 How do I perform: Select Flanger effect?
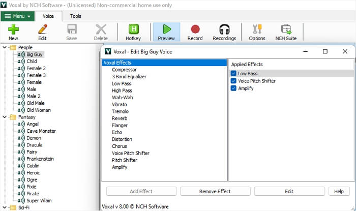coord(120,125)
